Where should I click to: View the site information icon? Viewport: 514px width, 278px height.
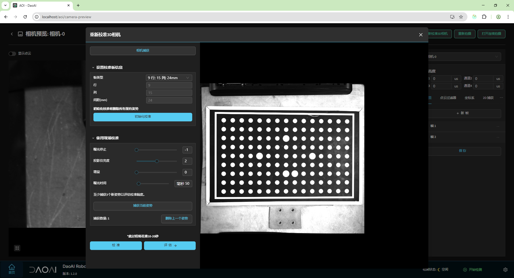(37, 17)
